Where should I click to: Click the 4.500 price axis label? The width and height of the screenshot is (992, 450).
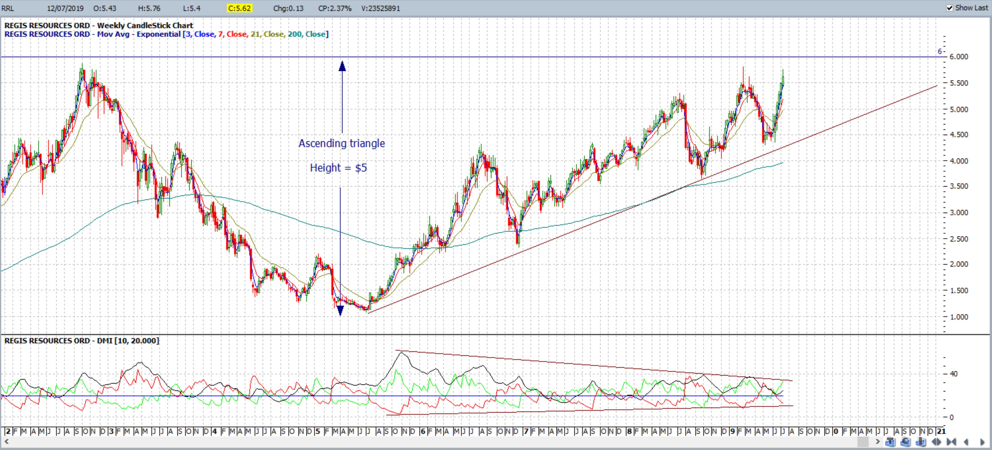[959, 134]
